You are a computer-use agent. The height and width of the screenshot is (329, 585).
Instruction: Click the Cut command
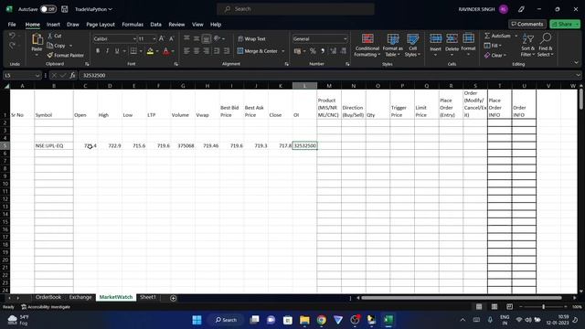point(55,36)
